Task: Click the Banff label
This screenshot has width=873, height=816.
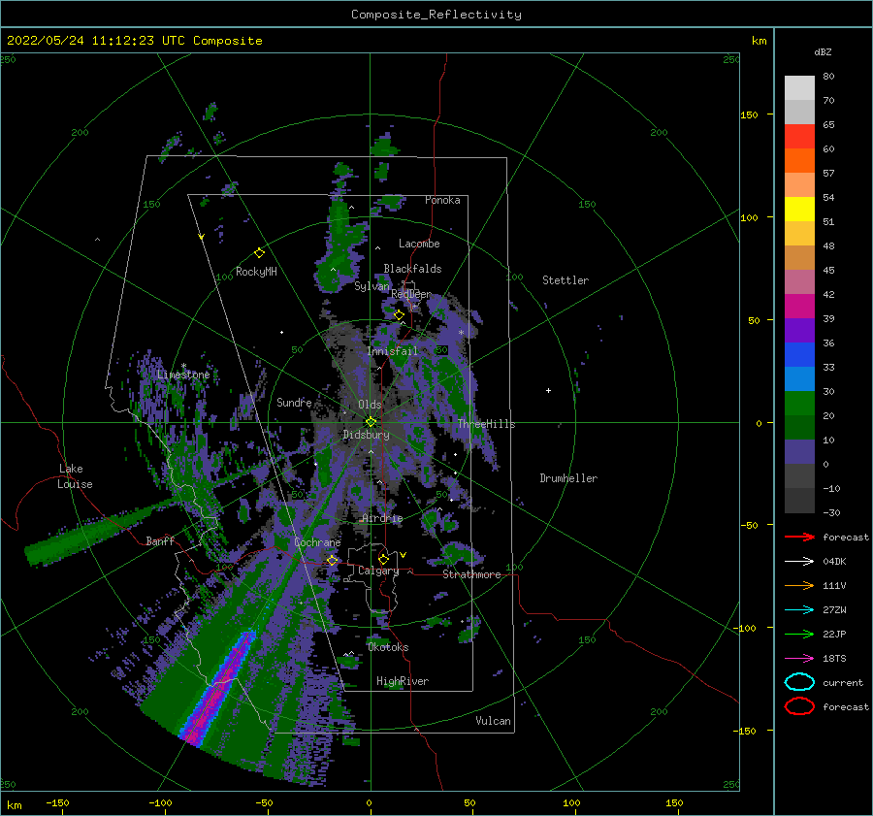Action: point(160,540)
